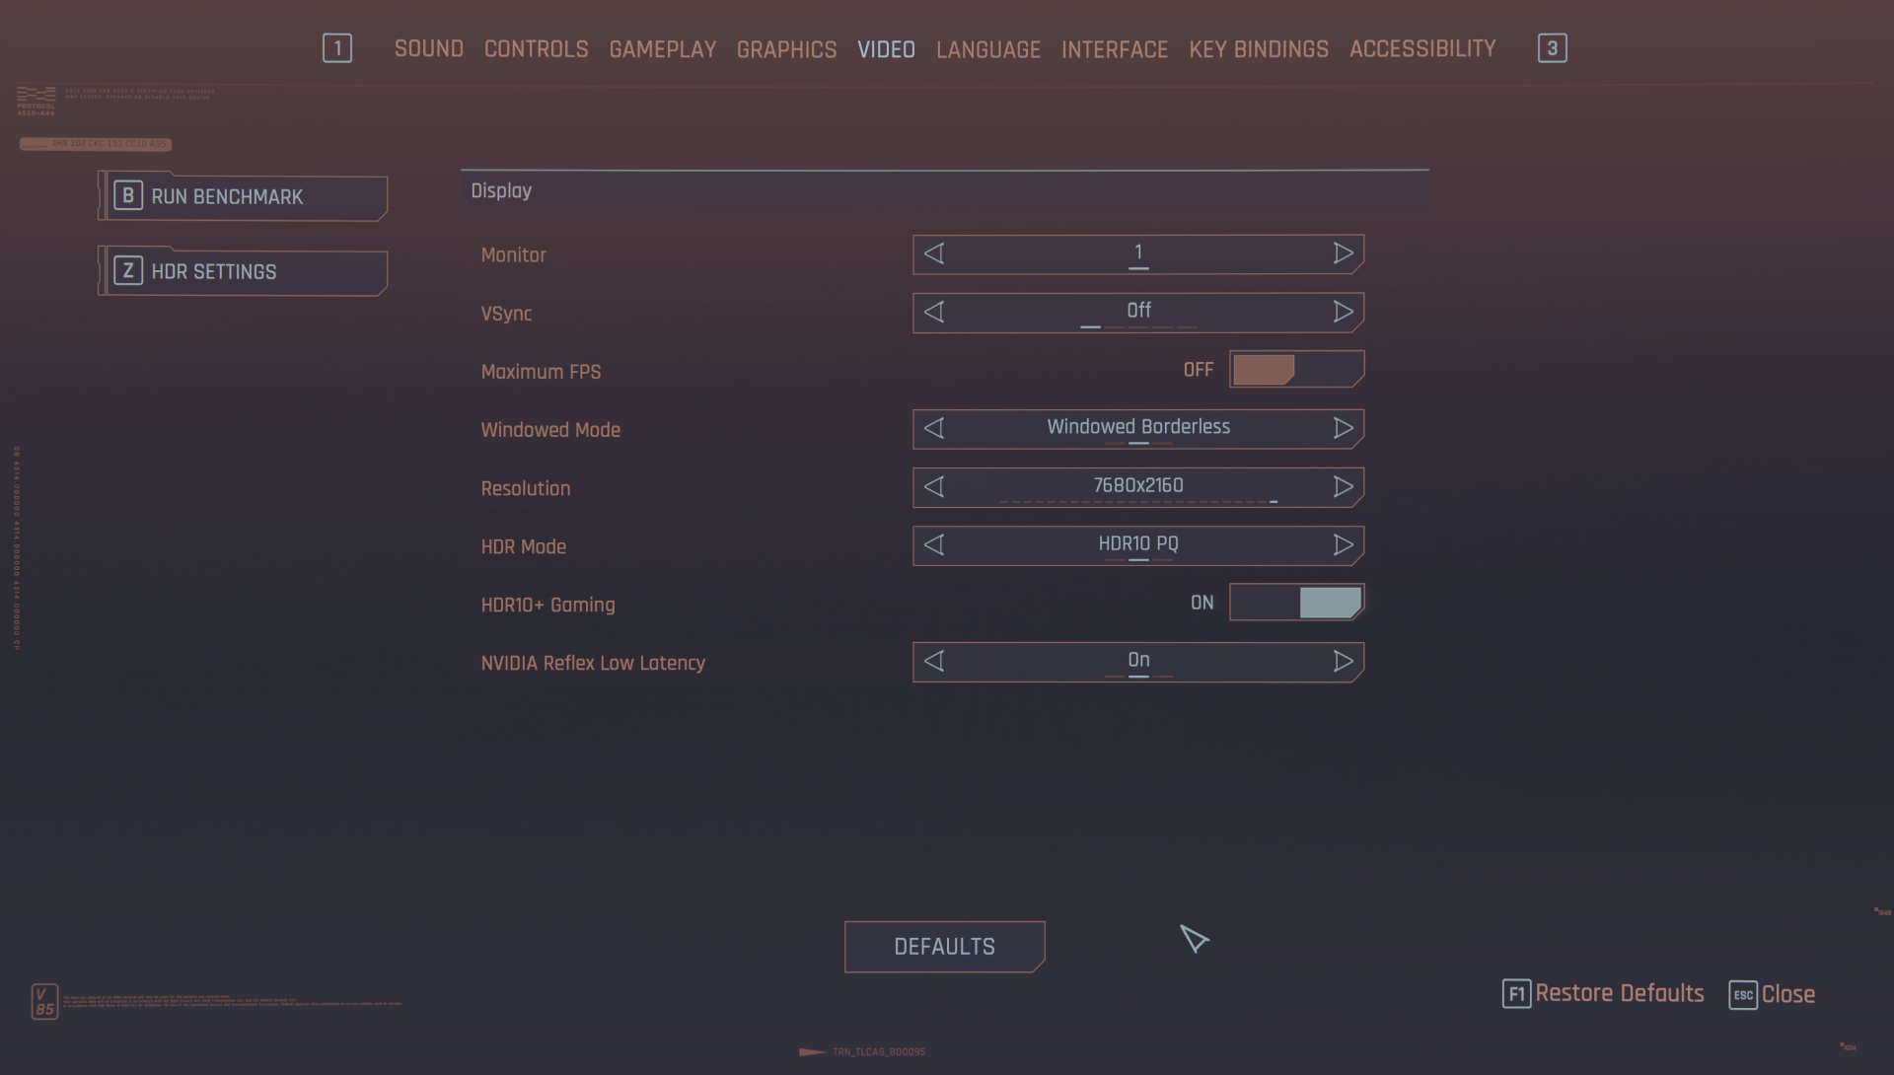Switch to the GRAPHICS tab
The image size is (1894, 1075).
click(x=786, y=49)
